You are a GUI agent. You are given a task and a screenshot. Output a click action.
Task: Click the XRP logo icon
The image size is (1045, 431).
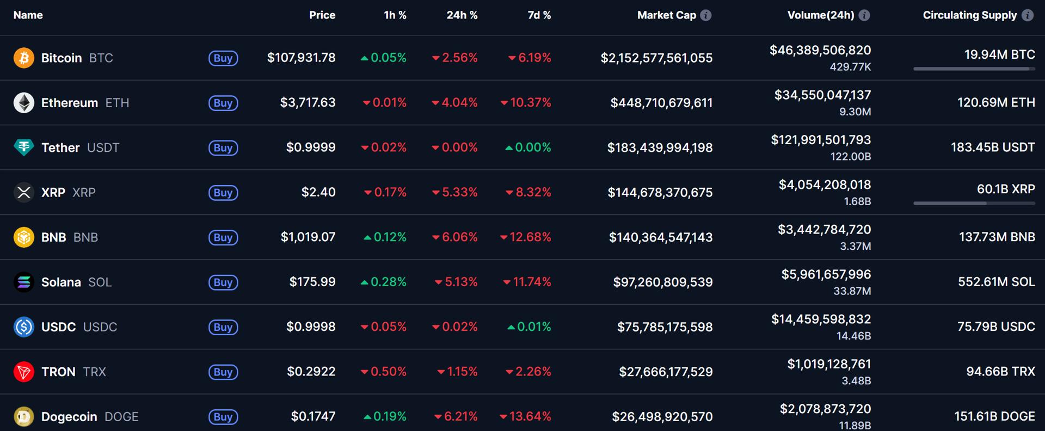click(23, 192)
